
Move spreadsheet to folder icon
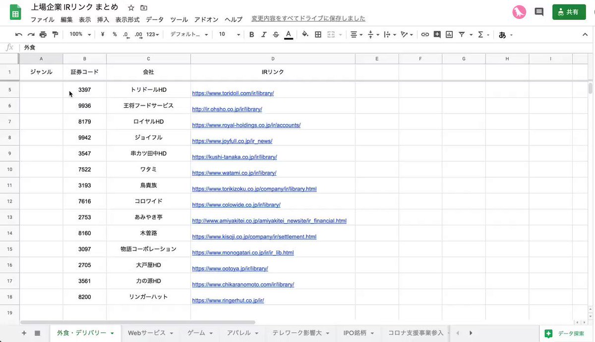click(144, 8)
